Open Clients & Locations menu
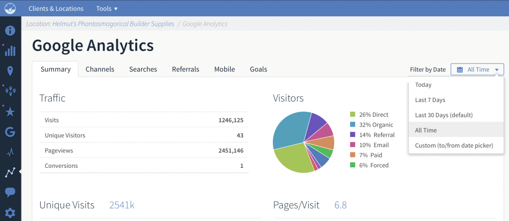509x221 pixels. pos(56,9)
